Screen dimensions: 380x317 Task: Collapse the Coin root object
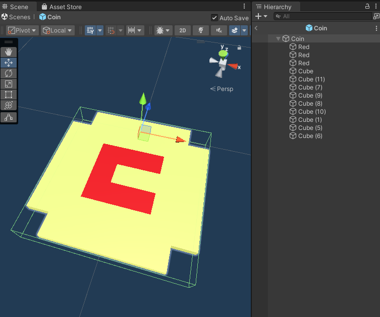[x=278, y=38]
